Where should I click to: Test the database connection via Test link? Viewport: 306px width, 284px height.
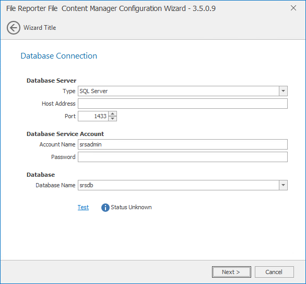tap(83, 207)
